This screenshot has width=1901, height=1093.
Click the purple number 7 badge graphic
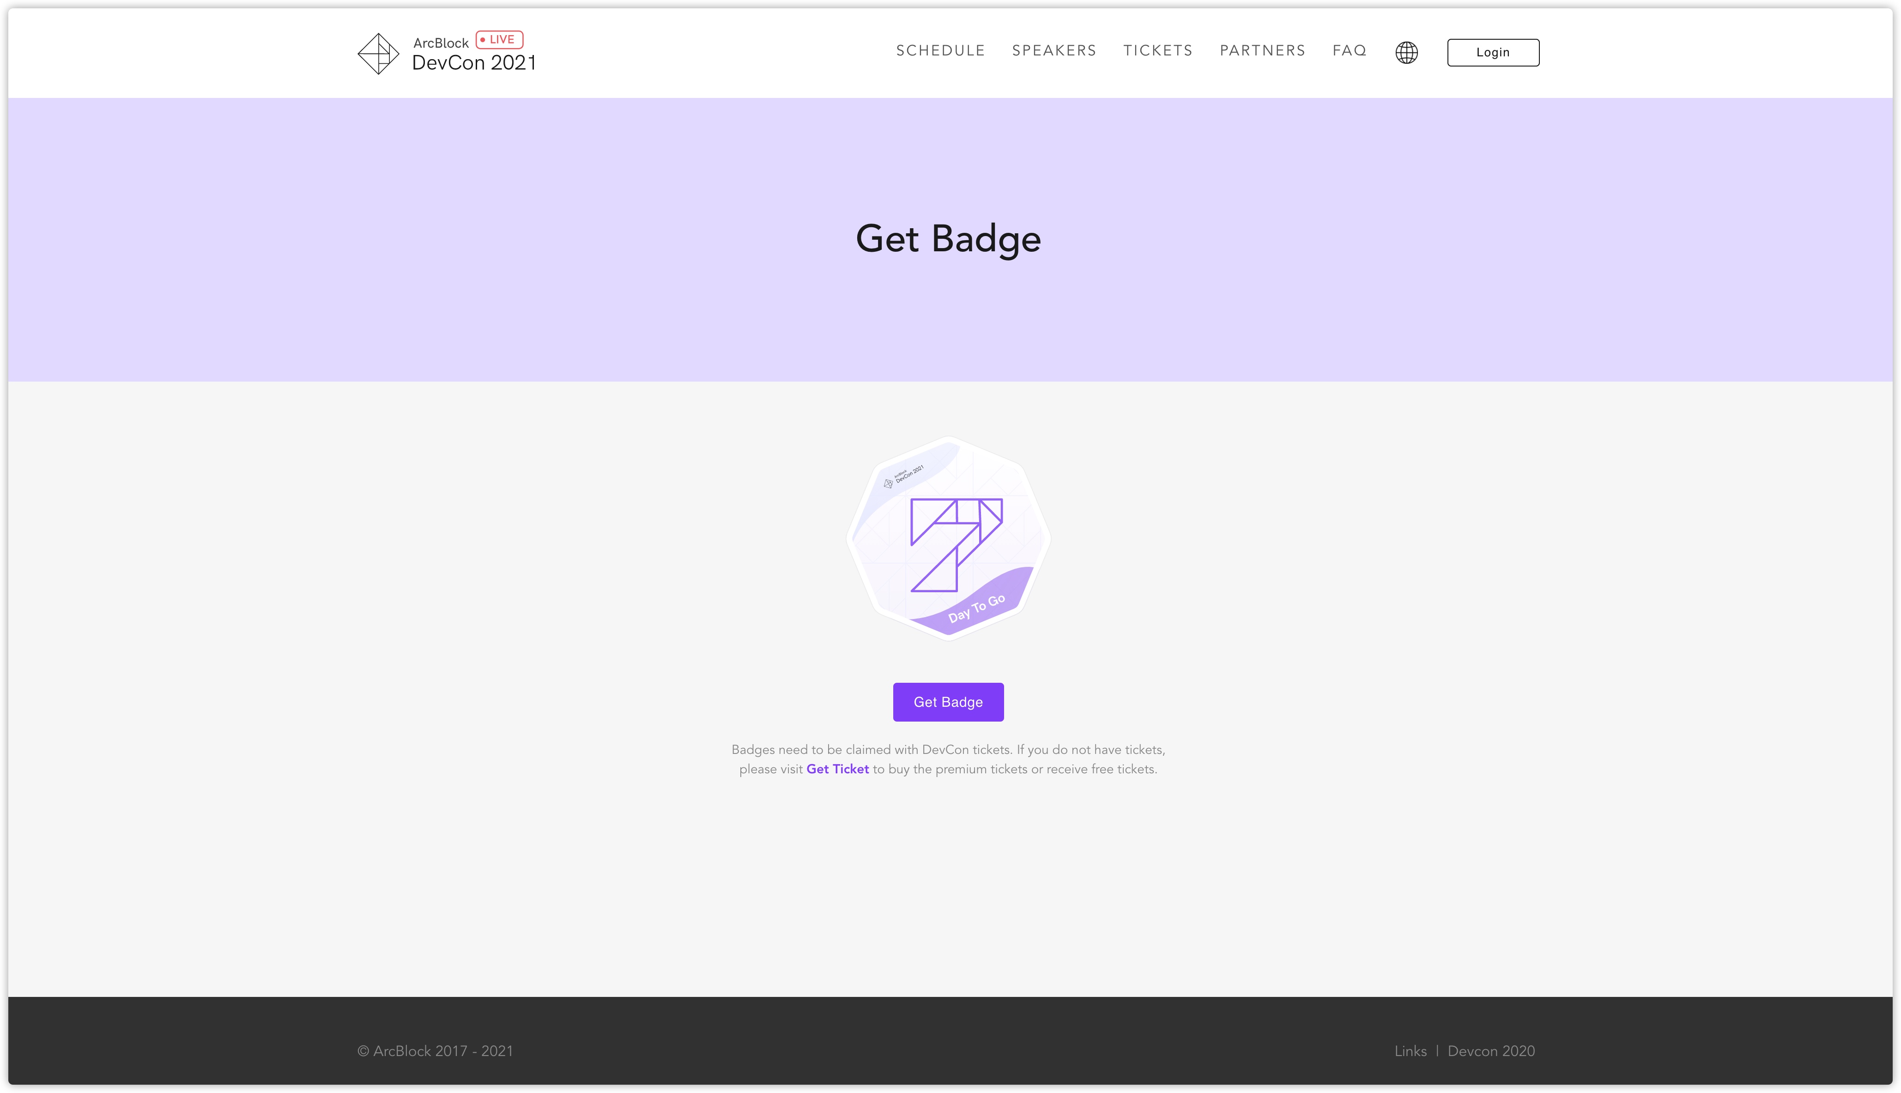(956, 544)
